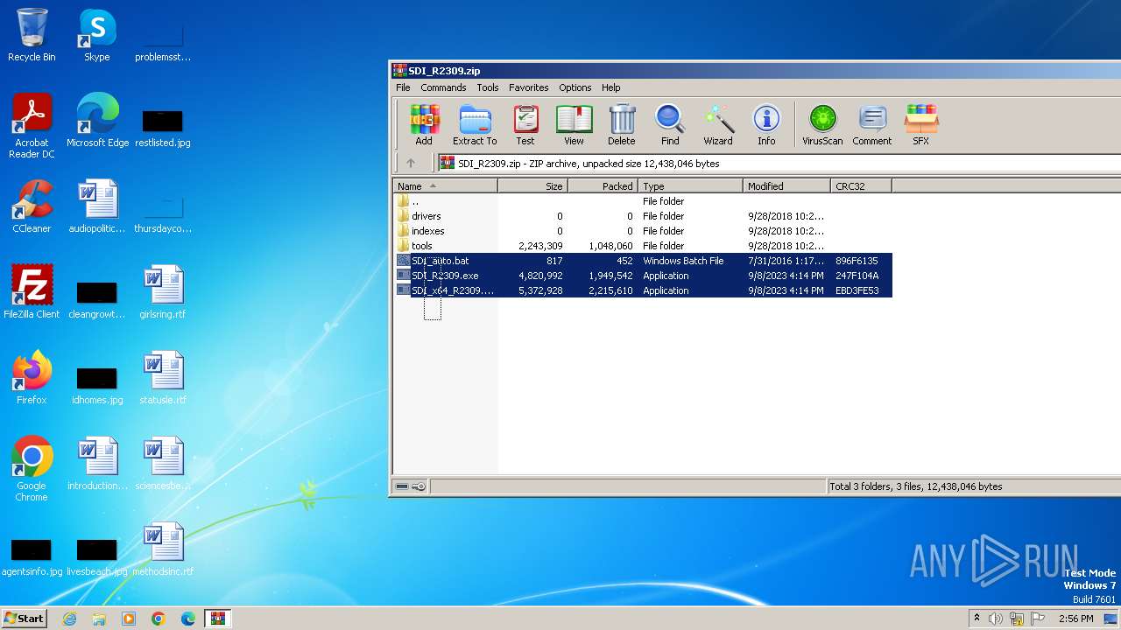Open the Commands menu
This screenshot has width=1121, height=630.
point(443,87)
